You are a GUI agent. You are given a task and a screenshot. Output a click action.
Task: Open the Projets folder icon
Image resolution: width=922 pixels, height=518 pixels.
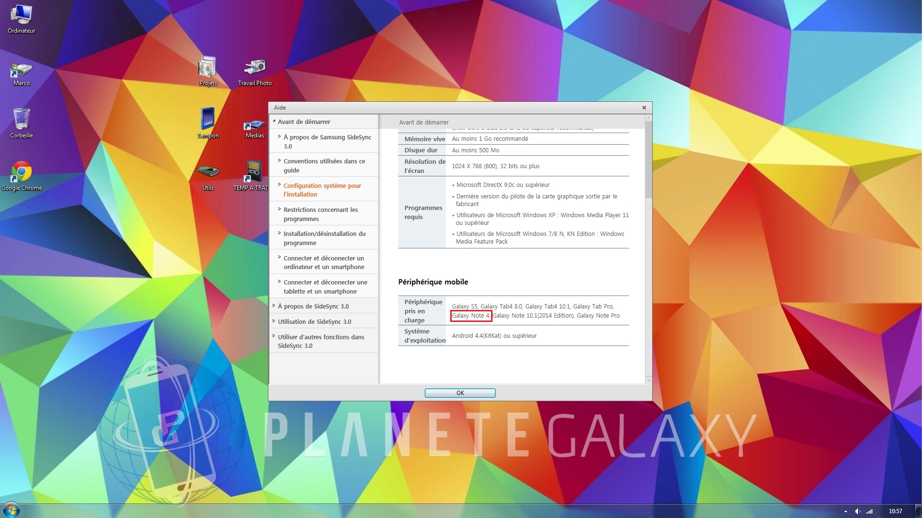coord(208,71)
